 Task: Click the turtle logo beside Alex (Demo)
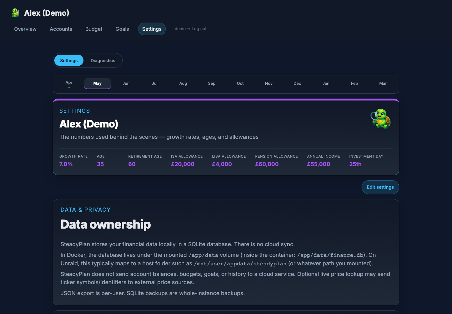(x=15, y=13)
